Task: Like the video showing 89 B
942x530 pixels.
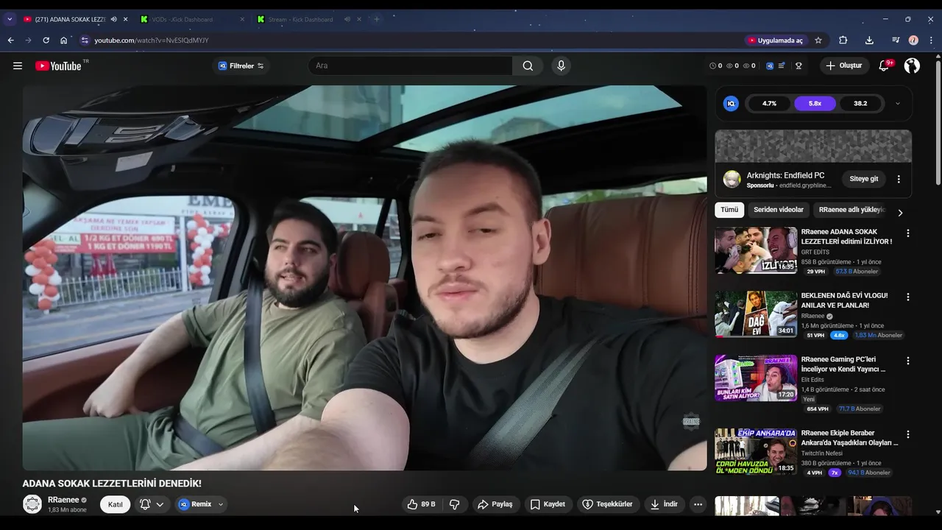Action: (x=421, y=504)
